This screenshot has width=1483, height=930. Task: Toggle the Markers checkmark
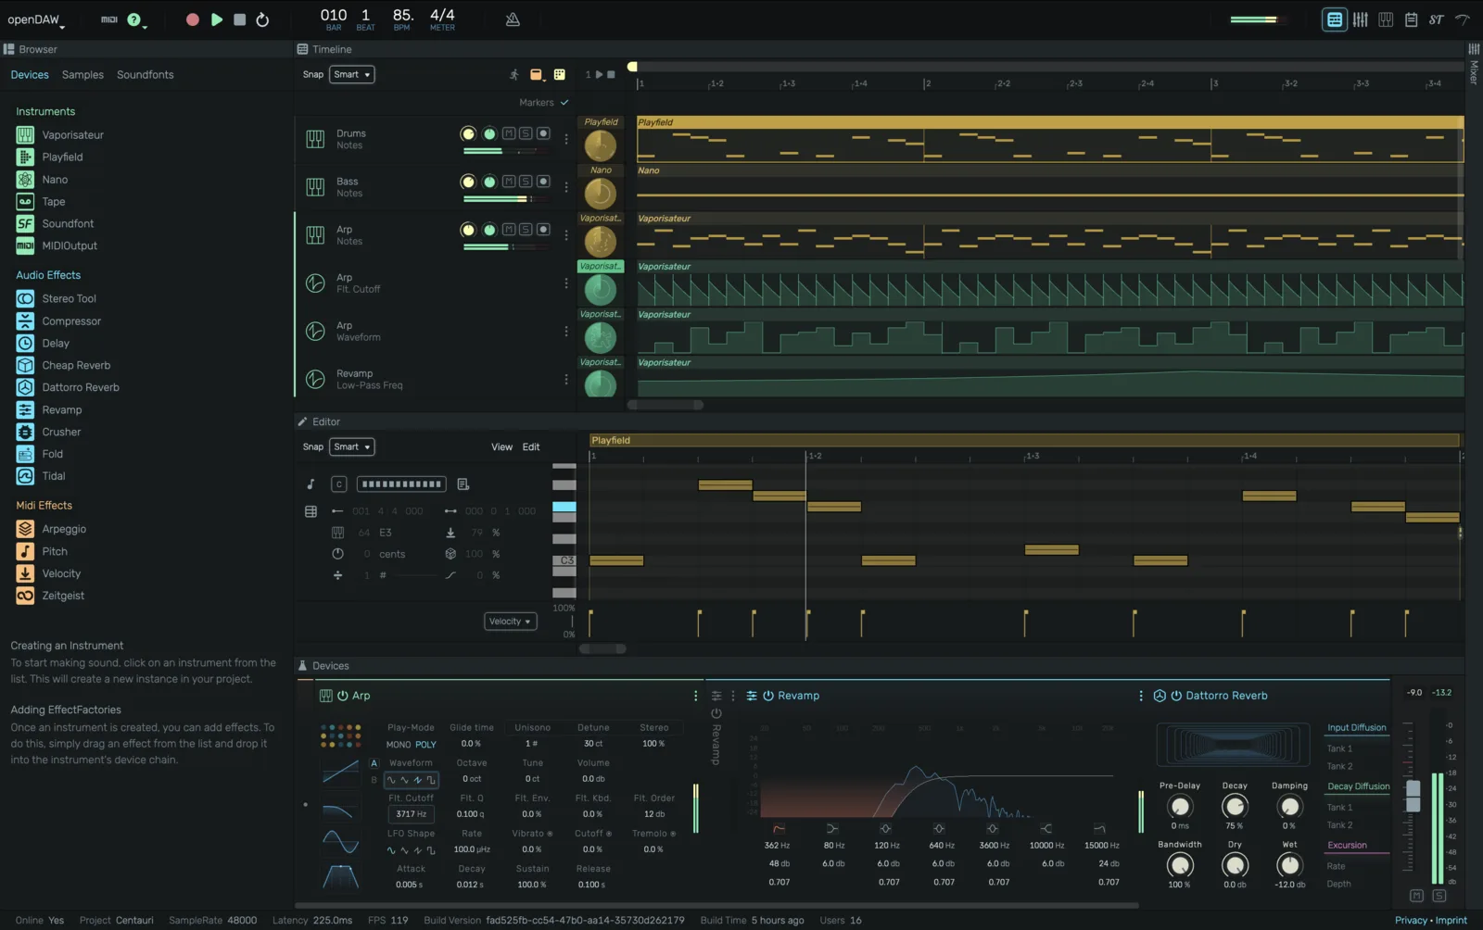(564, 103)
